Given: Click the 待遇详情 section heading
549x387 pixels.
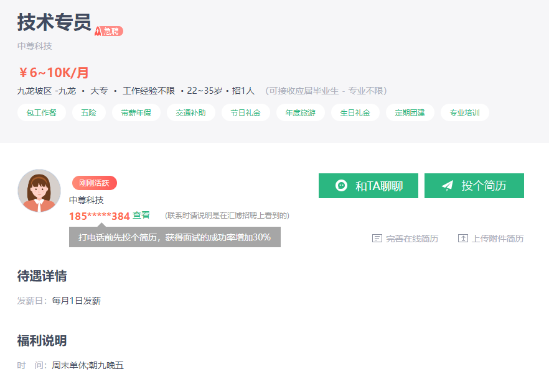Looking at the screenshot, I should (42, 276).
